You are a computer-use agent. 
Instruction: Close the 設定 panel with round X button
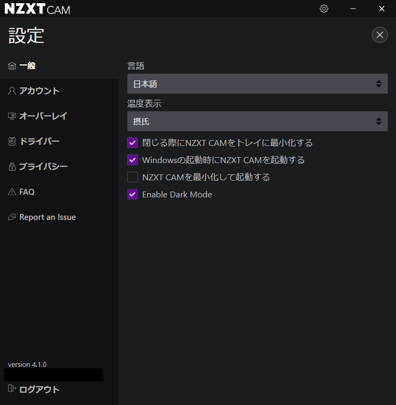tap(379, 35)
